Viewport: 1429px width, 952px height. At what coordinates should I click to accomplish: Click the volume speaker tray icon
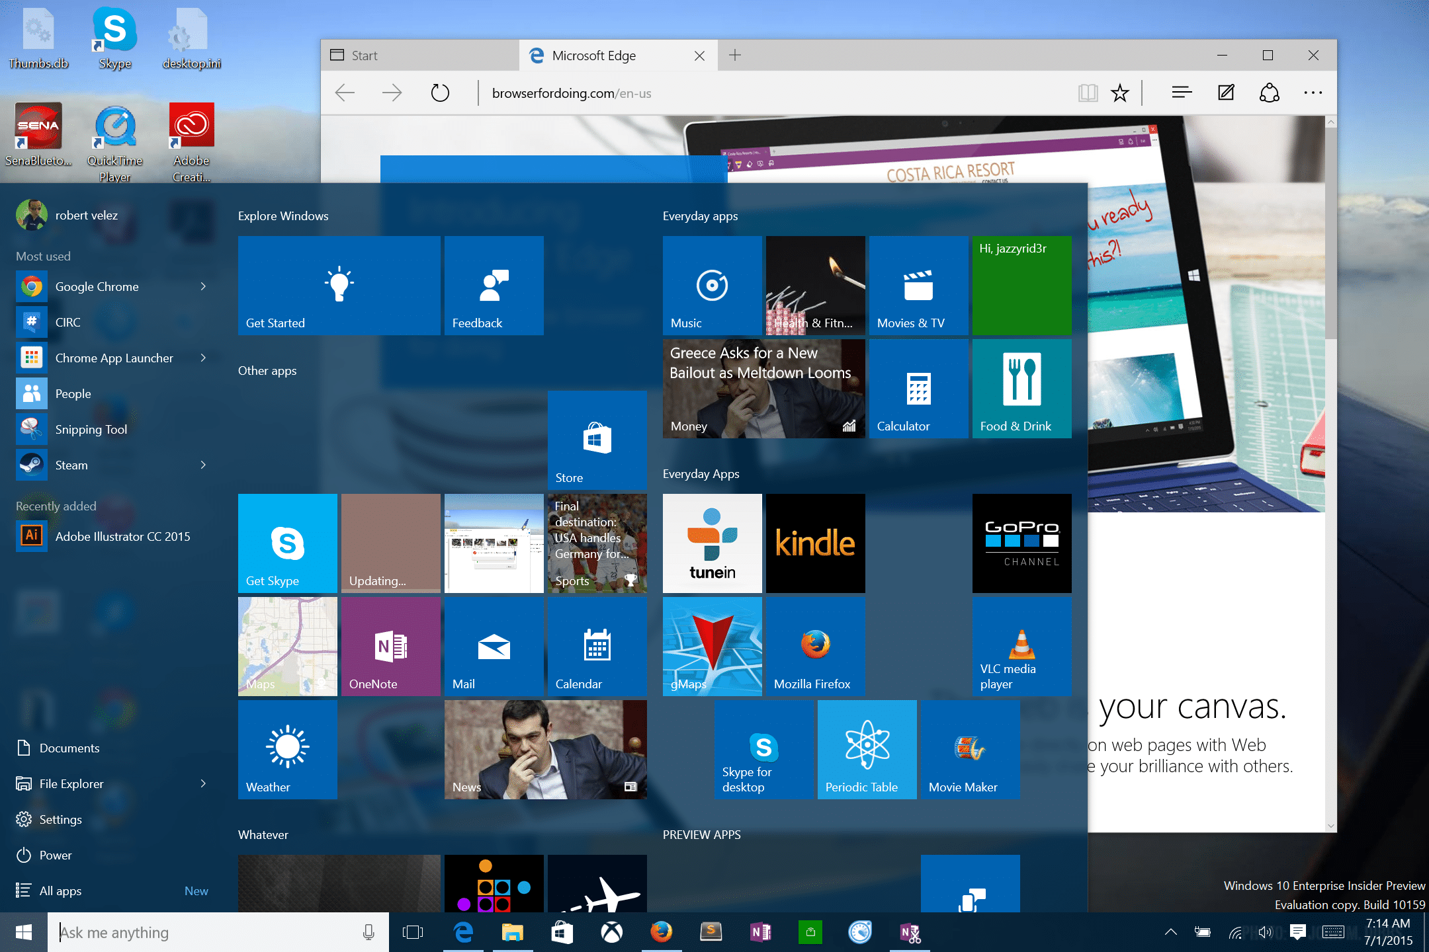[x=1265, y=932]
